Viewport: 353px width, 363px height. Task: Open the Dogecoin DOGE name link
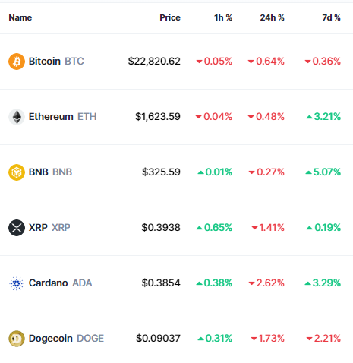(x=66, y=339)
